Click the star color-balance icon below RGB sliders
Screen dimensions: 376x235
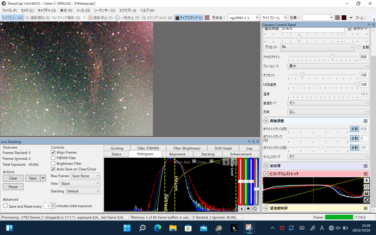(248, 208)
